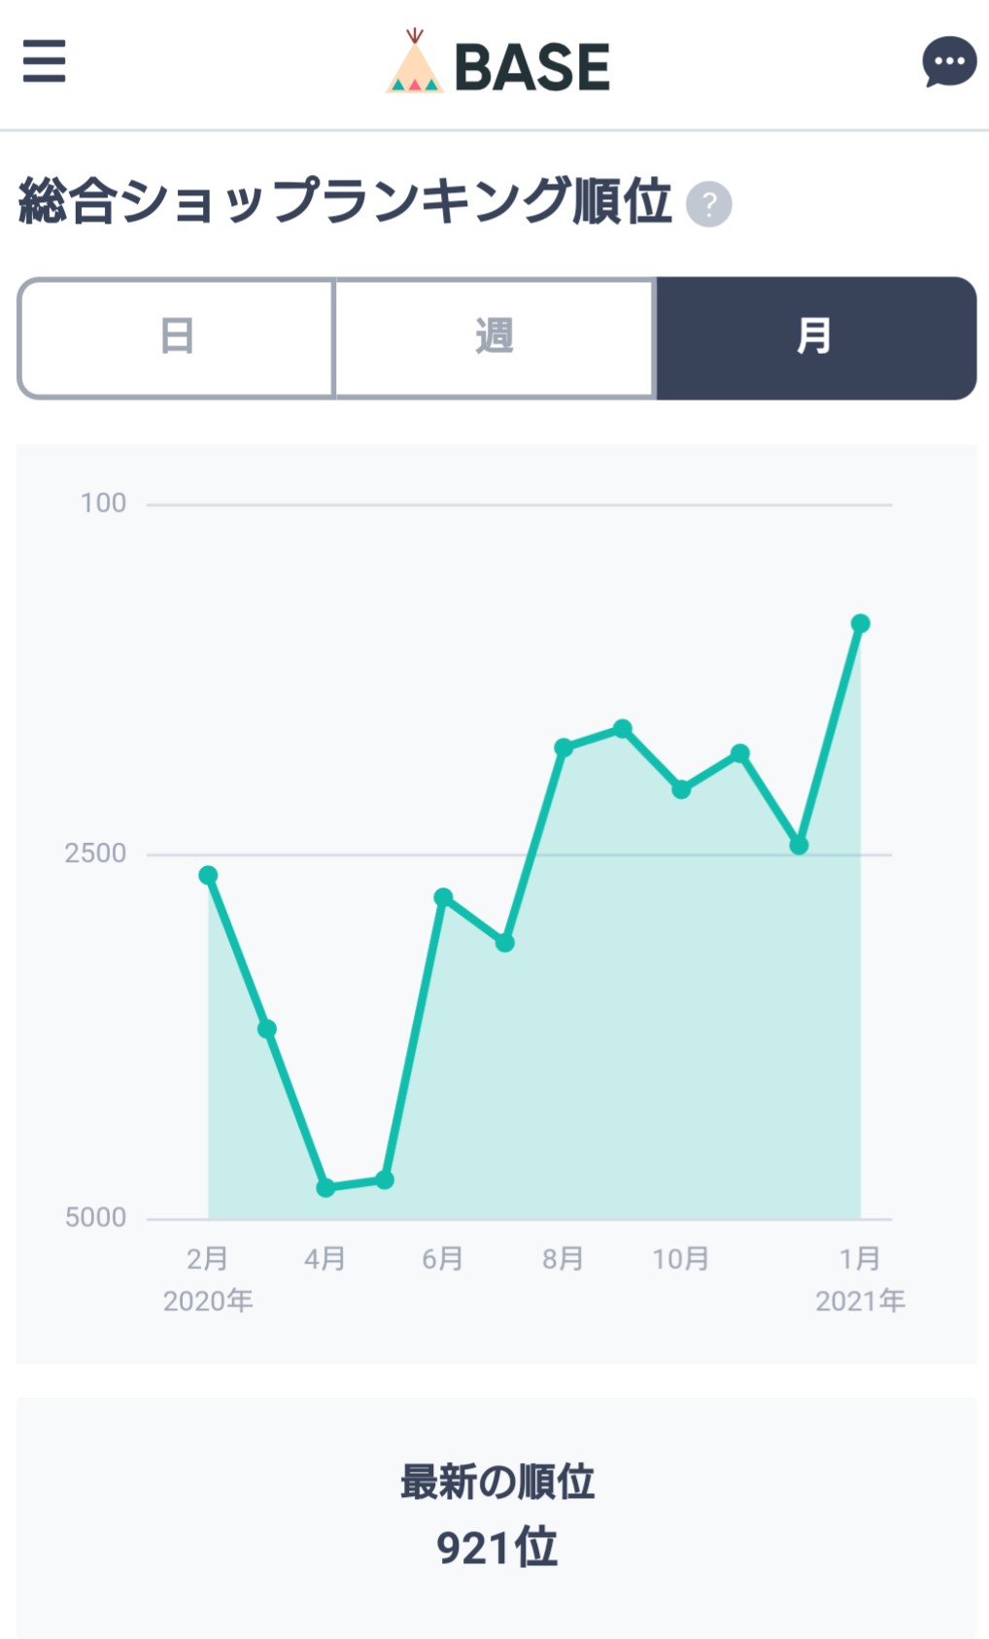Viewport: 989px width, 1639px height.
Task: Select the 月 (monthly) tab
Action: 816,337
